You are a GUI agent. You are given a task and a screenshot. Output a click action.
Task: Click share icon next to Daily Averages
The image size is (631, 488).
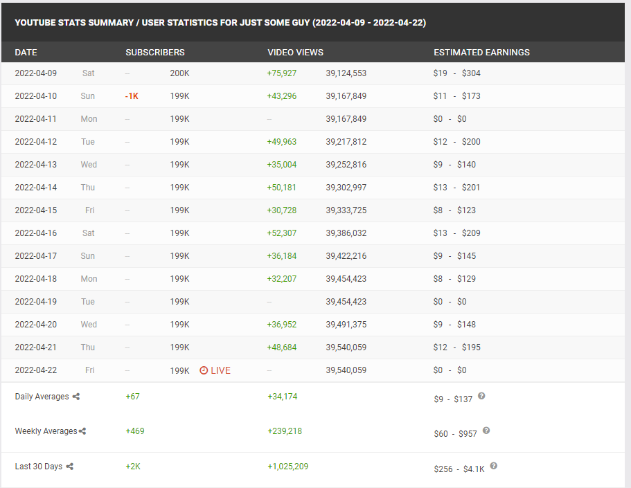[x=76, y=397]
